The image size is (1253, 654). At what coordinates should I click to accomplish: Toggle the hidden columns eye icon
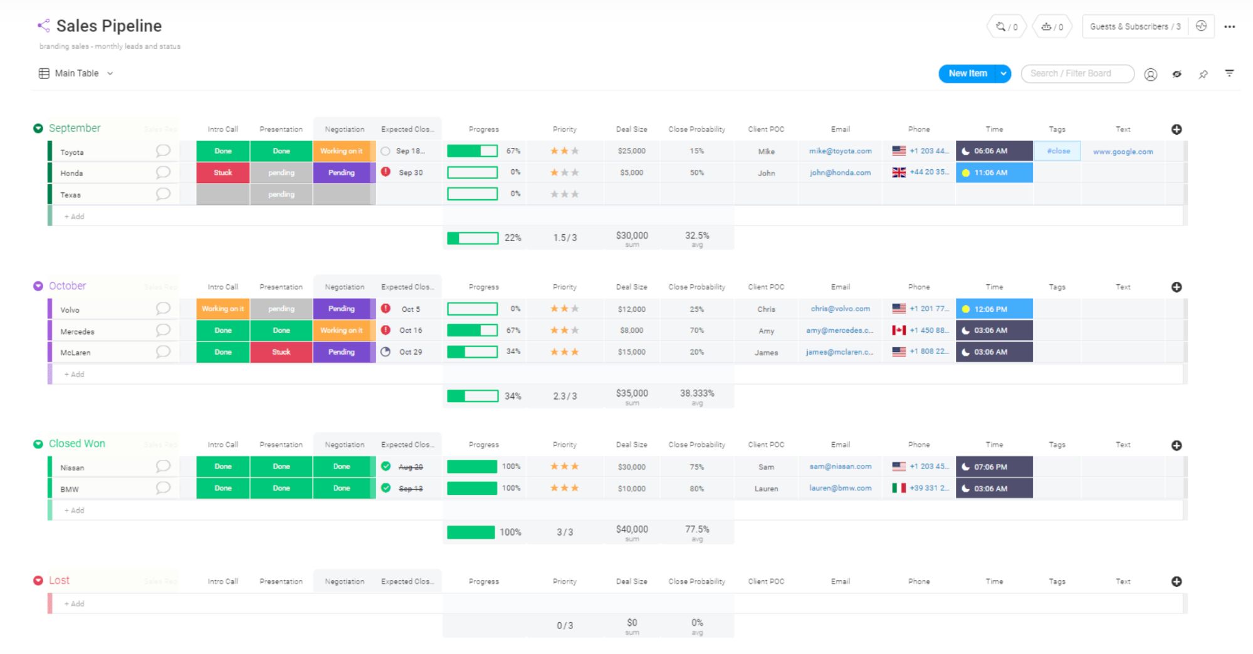1177,74
